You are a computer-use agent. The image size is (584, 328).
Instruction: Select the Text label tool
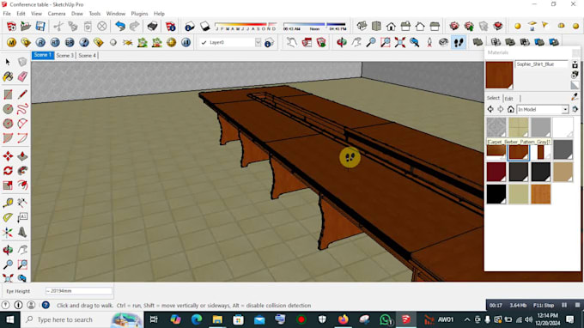coord(22,217)
